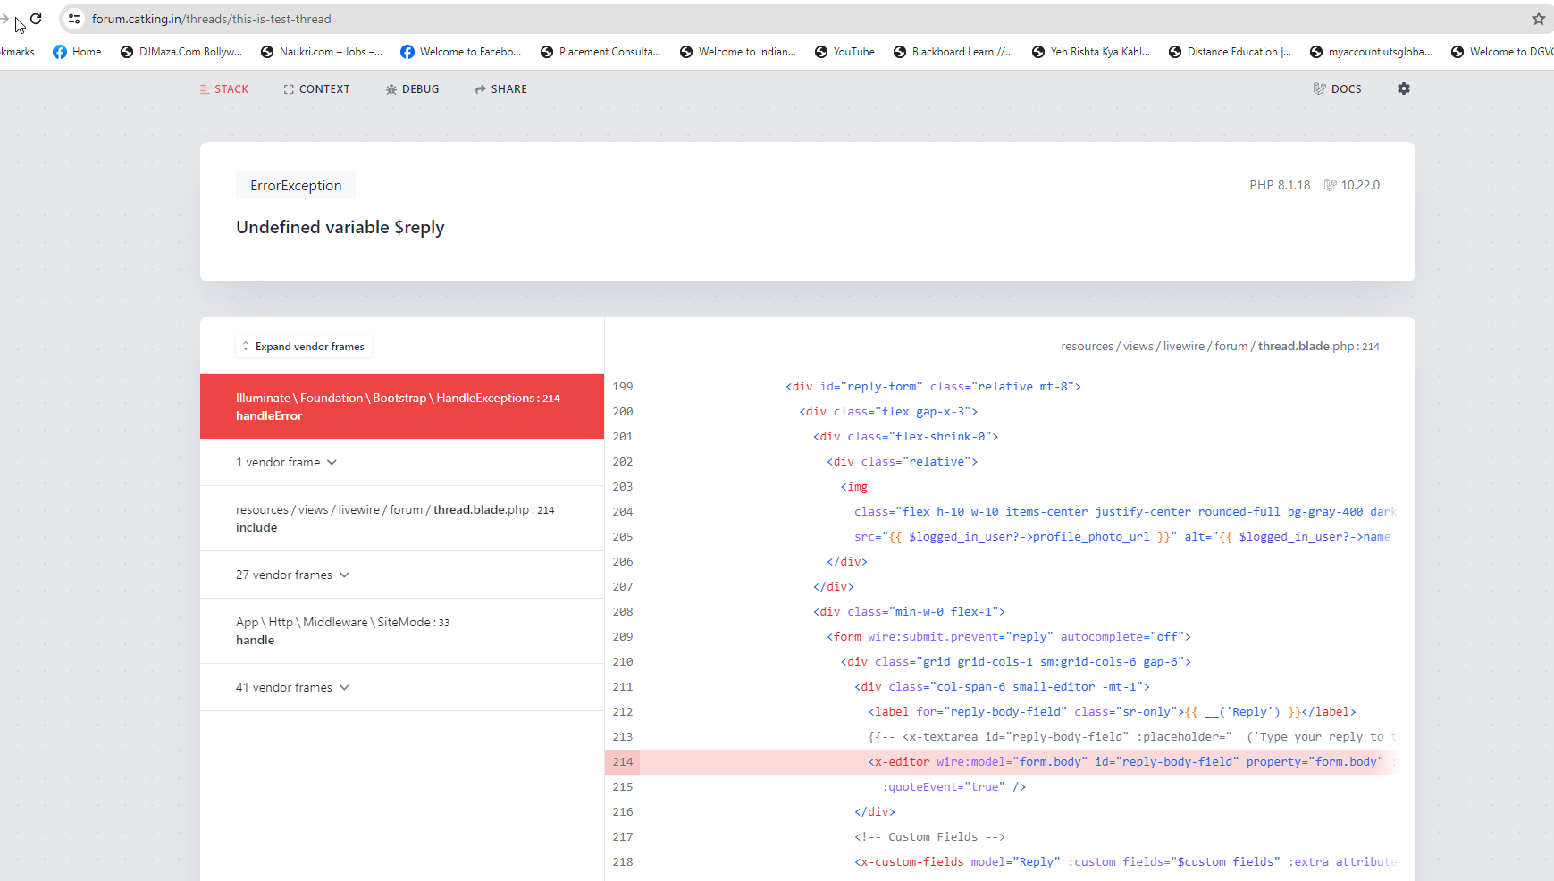The width and height of the screenshot is (1554, 881).
Task: Click line number 199 in code view
Action: click(623, 387)
